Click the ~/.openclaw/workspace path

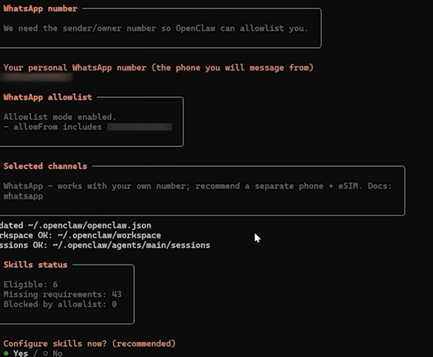pyautogui.click(x=109, y=235)
